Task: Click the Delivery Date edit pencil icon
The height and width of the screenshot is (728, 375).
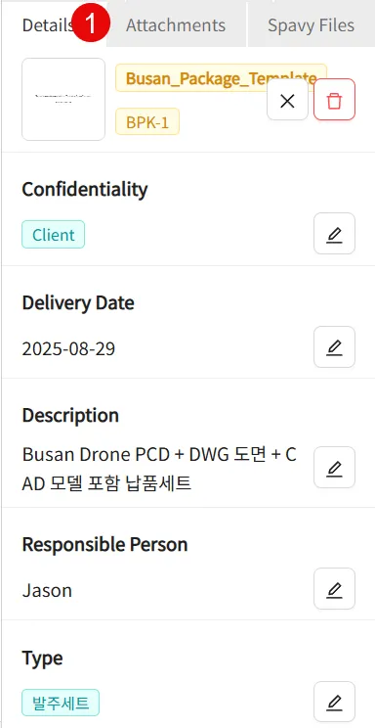Action: click(x=334, y=346)
